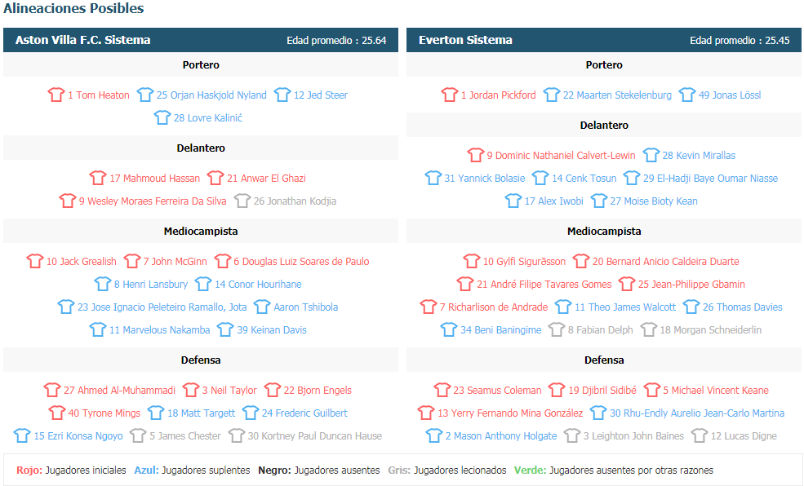
Task: Select player 7 Richarlison de Andrade
Action: click(493, 307)
